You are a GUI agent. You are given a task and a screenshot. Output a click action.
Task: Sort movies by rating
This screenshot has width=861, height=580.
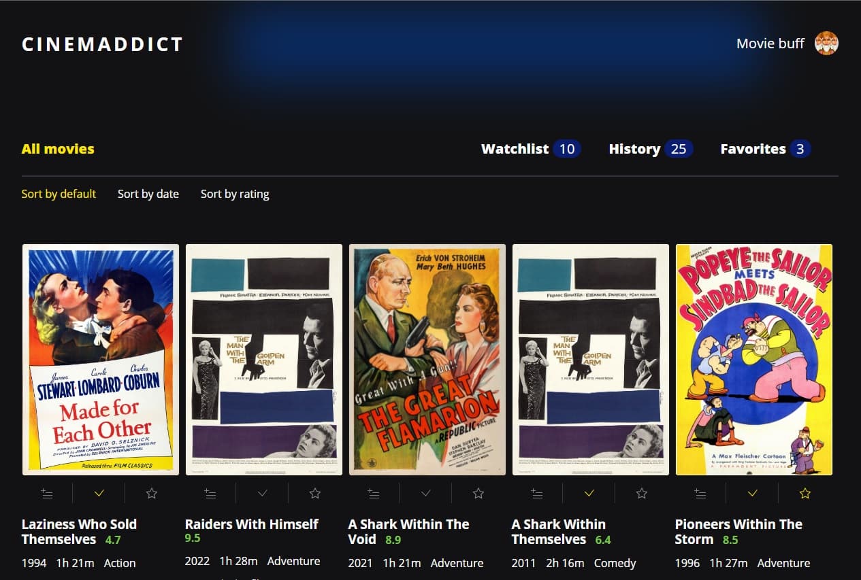click(x=235, y=194)
